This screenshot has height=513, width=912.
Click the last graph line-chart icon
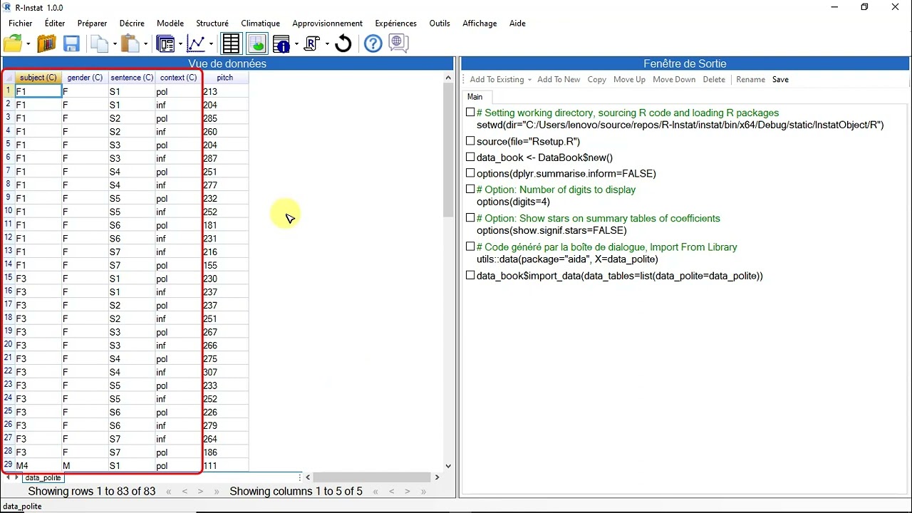(196, 44)
